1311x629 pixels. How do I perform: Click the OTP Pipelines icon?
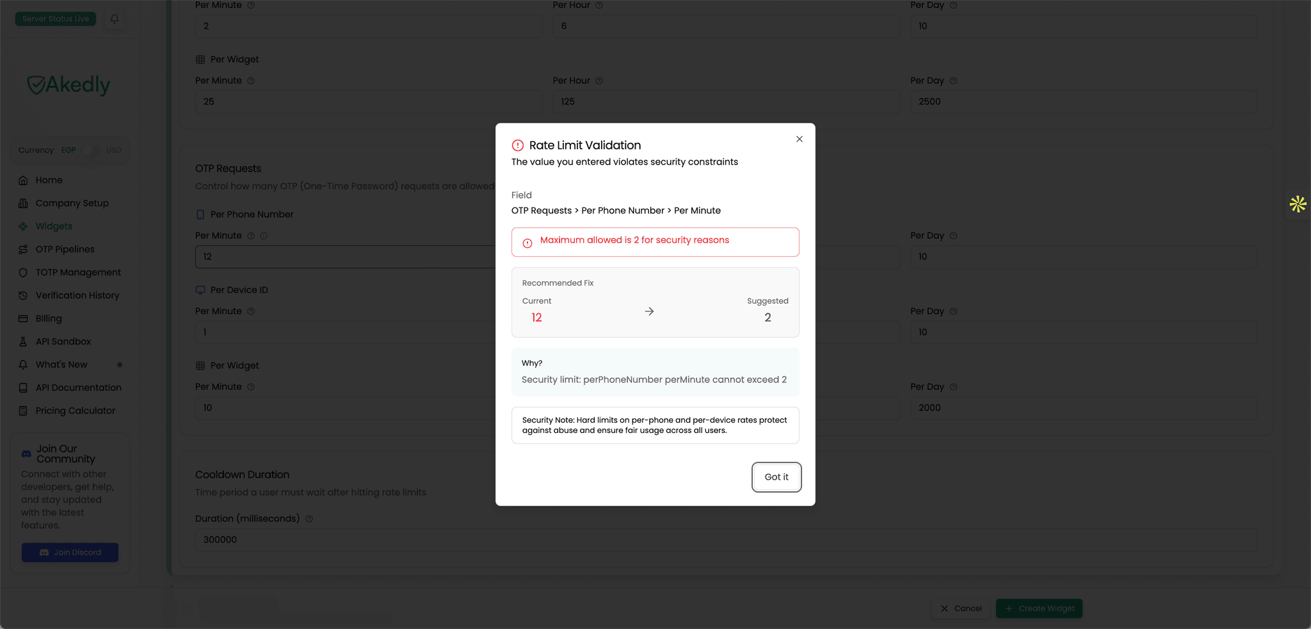pyautogui.click(x=23, y=249)
